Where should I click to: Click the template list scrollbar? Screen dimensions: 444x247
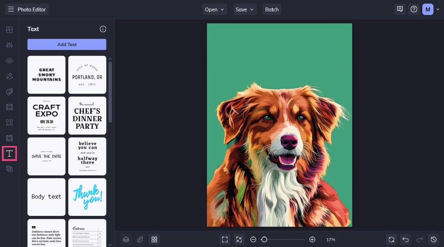[110, 92]
